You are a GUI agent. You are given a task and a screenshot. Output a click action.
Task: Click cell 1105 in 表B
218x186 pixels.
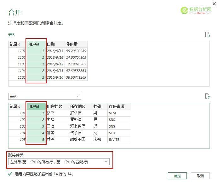(17, 77)
